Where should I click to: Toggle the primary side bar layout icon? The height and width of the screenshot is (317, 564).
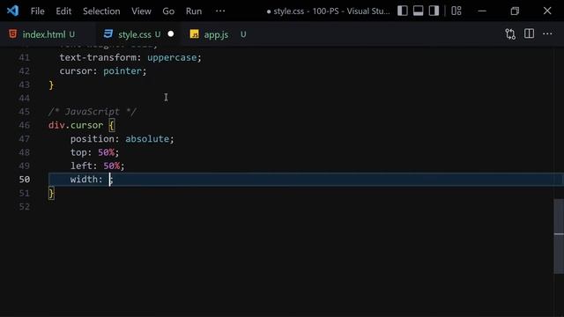click(403, 11)
